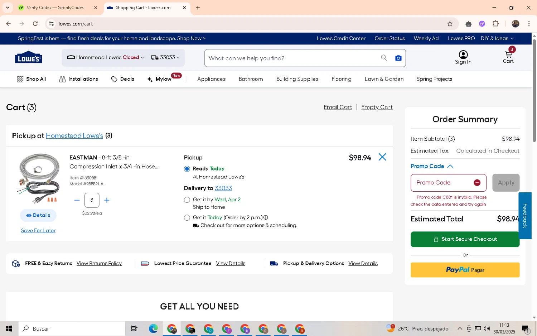Viewport: 537px width, 336px height.
Task: Show hidden system tray icons
Action: click(x=460, y=328)
